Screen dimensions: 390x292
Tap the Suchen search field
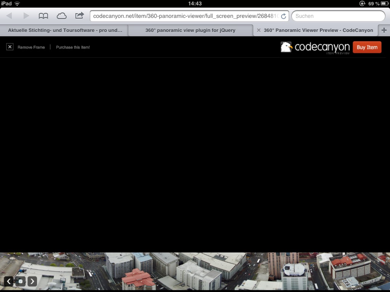point(338,16)
